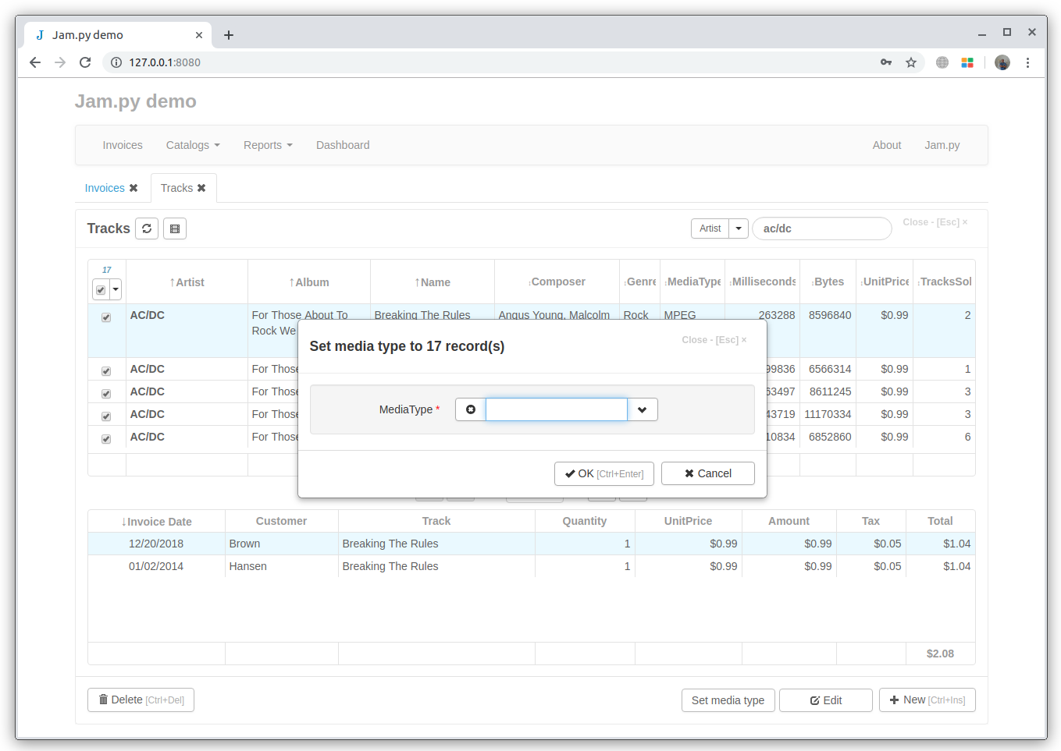Open Chrome's three-dot menu
Image resolution: width=1061 pixels, height=751 pixels.
coord(1027,62)
